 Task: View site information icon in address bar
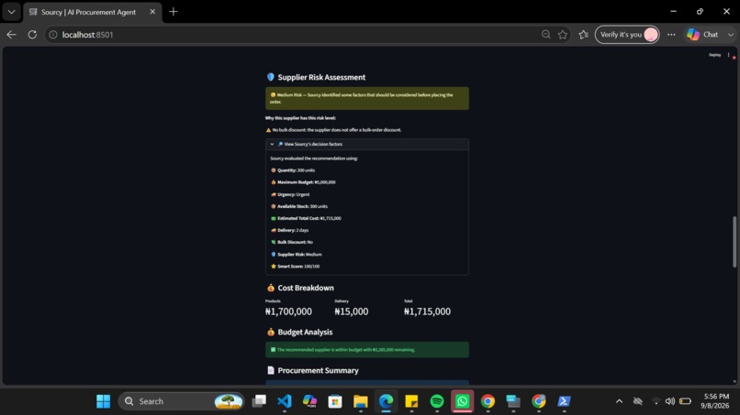pyautogui.click(x=53, y=35)
